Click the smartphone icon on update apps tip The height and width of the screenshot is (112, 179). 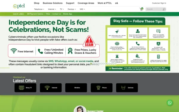(158, 56)
